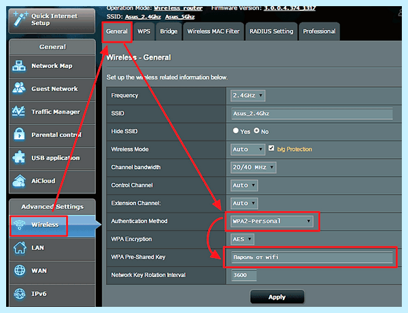Open the LAN menu label
Image resolution: width=408 pixels, height=313 pixels.
pos(37,248)
